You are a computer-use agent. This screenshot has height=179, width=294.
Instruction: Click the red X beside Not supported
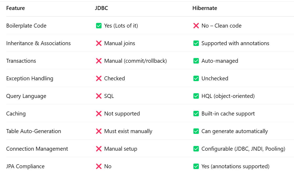click(99, 114)
